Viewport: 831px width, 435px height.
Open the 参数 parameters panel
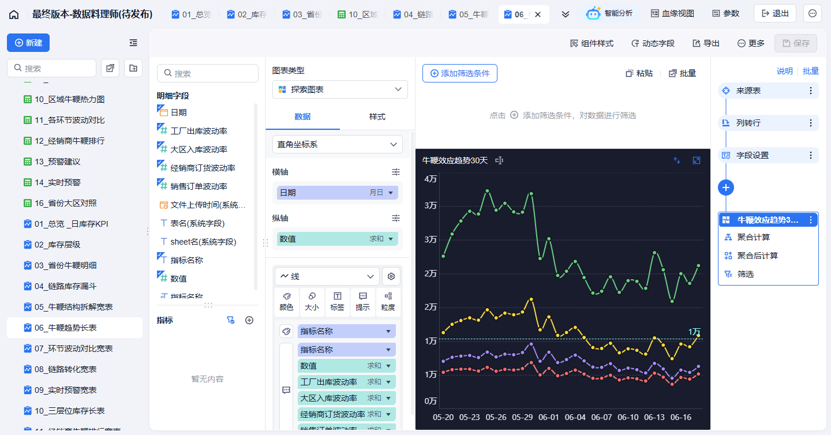coord(725,13)
